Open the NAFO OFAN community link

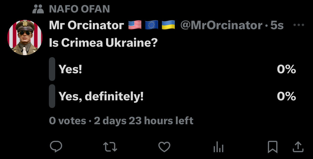tap(79, 9)
